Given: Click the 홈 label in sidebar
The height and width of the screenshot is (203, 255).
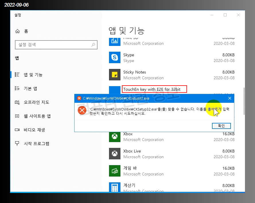Looking at the screenshot, I should 26,31.
